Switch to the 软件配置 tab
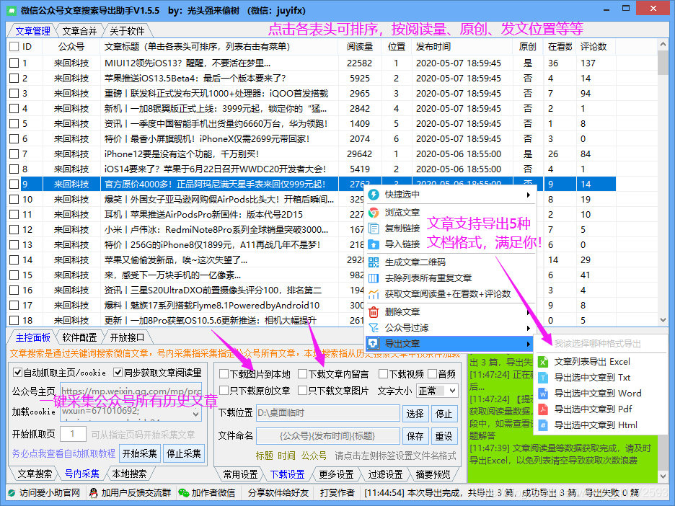 click(79, 337)
